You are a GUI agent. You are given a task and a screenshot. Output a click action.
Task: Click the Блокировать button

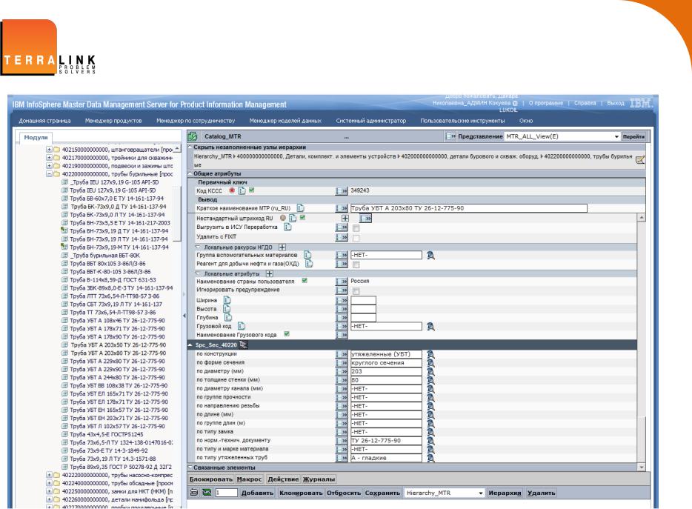coord(211,479)
